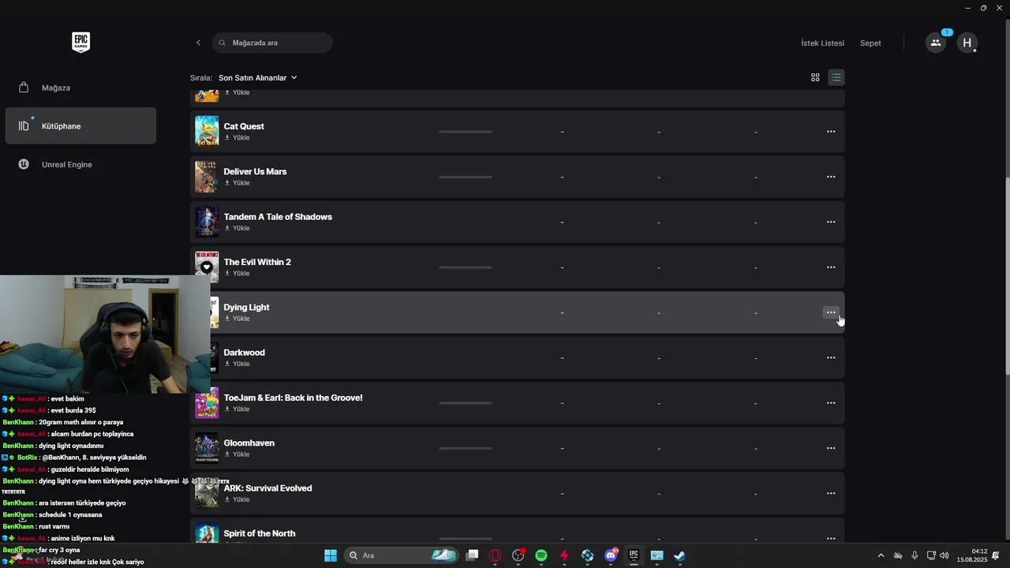Image resolution: width=1010 pixels, height=568 pixels.
Task: Open Discord from the taskbar
Action: click(x=611, y=555)
